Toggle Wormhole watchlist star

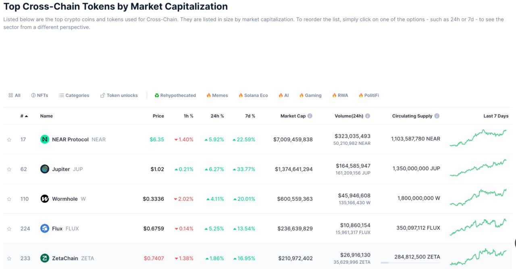[x=9, y=199]
